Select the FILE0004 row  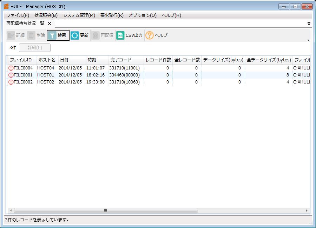point(159,68)
